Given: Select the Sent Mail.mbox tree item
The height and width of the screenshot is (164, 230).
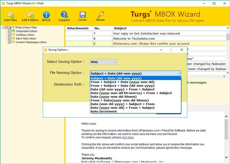Looking at the screenshot, I should click(x=26, y=38).
